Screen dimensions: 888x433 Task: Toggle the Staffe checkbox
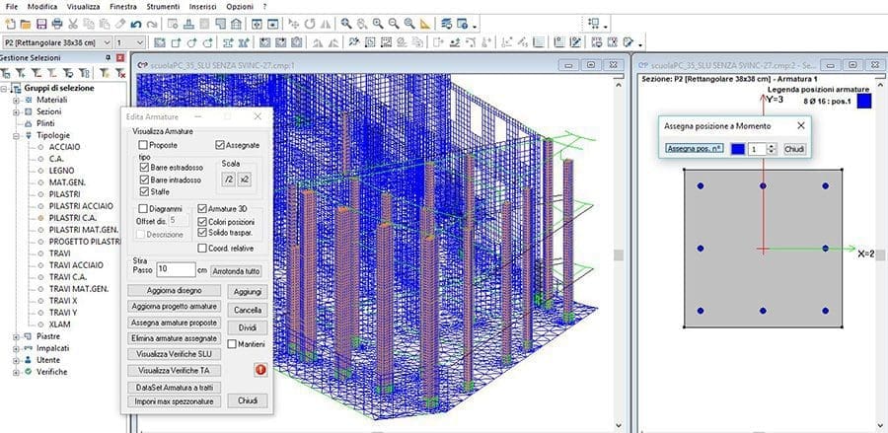[x=144, y=192]
